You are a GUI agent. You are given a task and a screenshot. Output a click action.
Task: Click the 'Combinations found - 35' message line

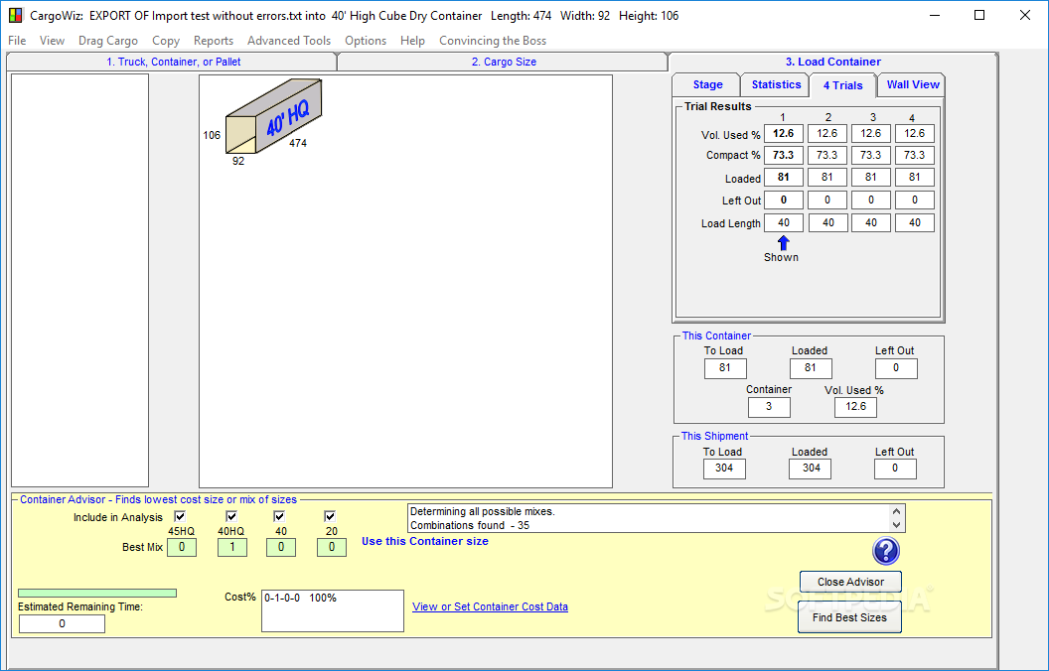470,525
